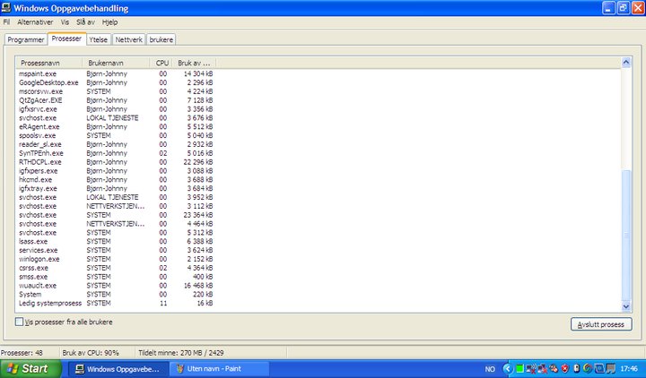Click the process list scrollbar thumb

pyautogui.click(x=626, y=235)
